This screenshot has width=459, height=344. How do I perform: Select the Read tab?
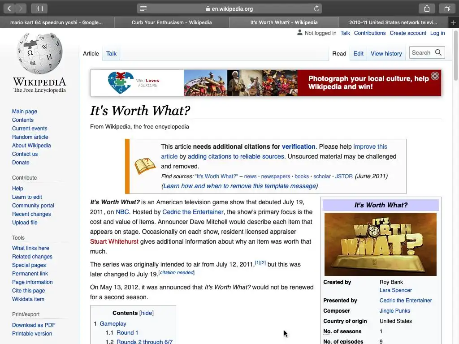[x=339, y=54]
